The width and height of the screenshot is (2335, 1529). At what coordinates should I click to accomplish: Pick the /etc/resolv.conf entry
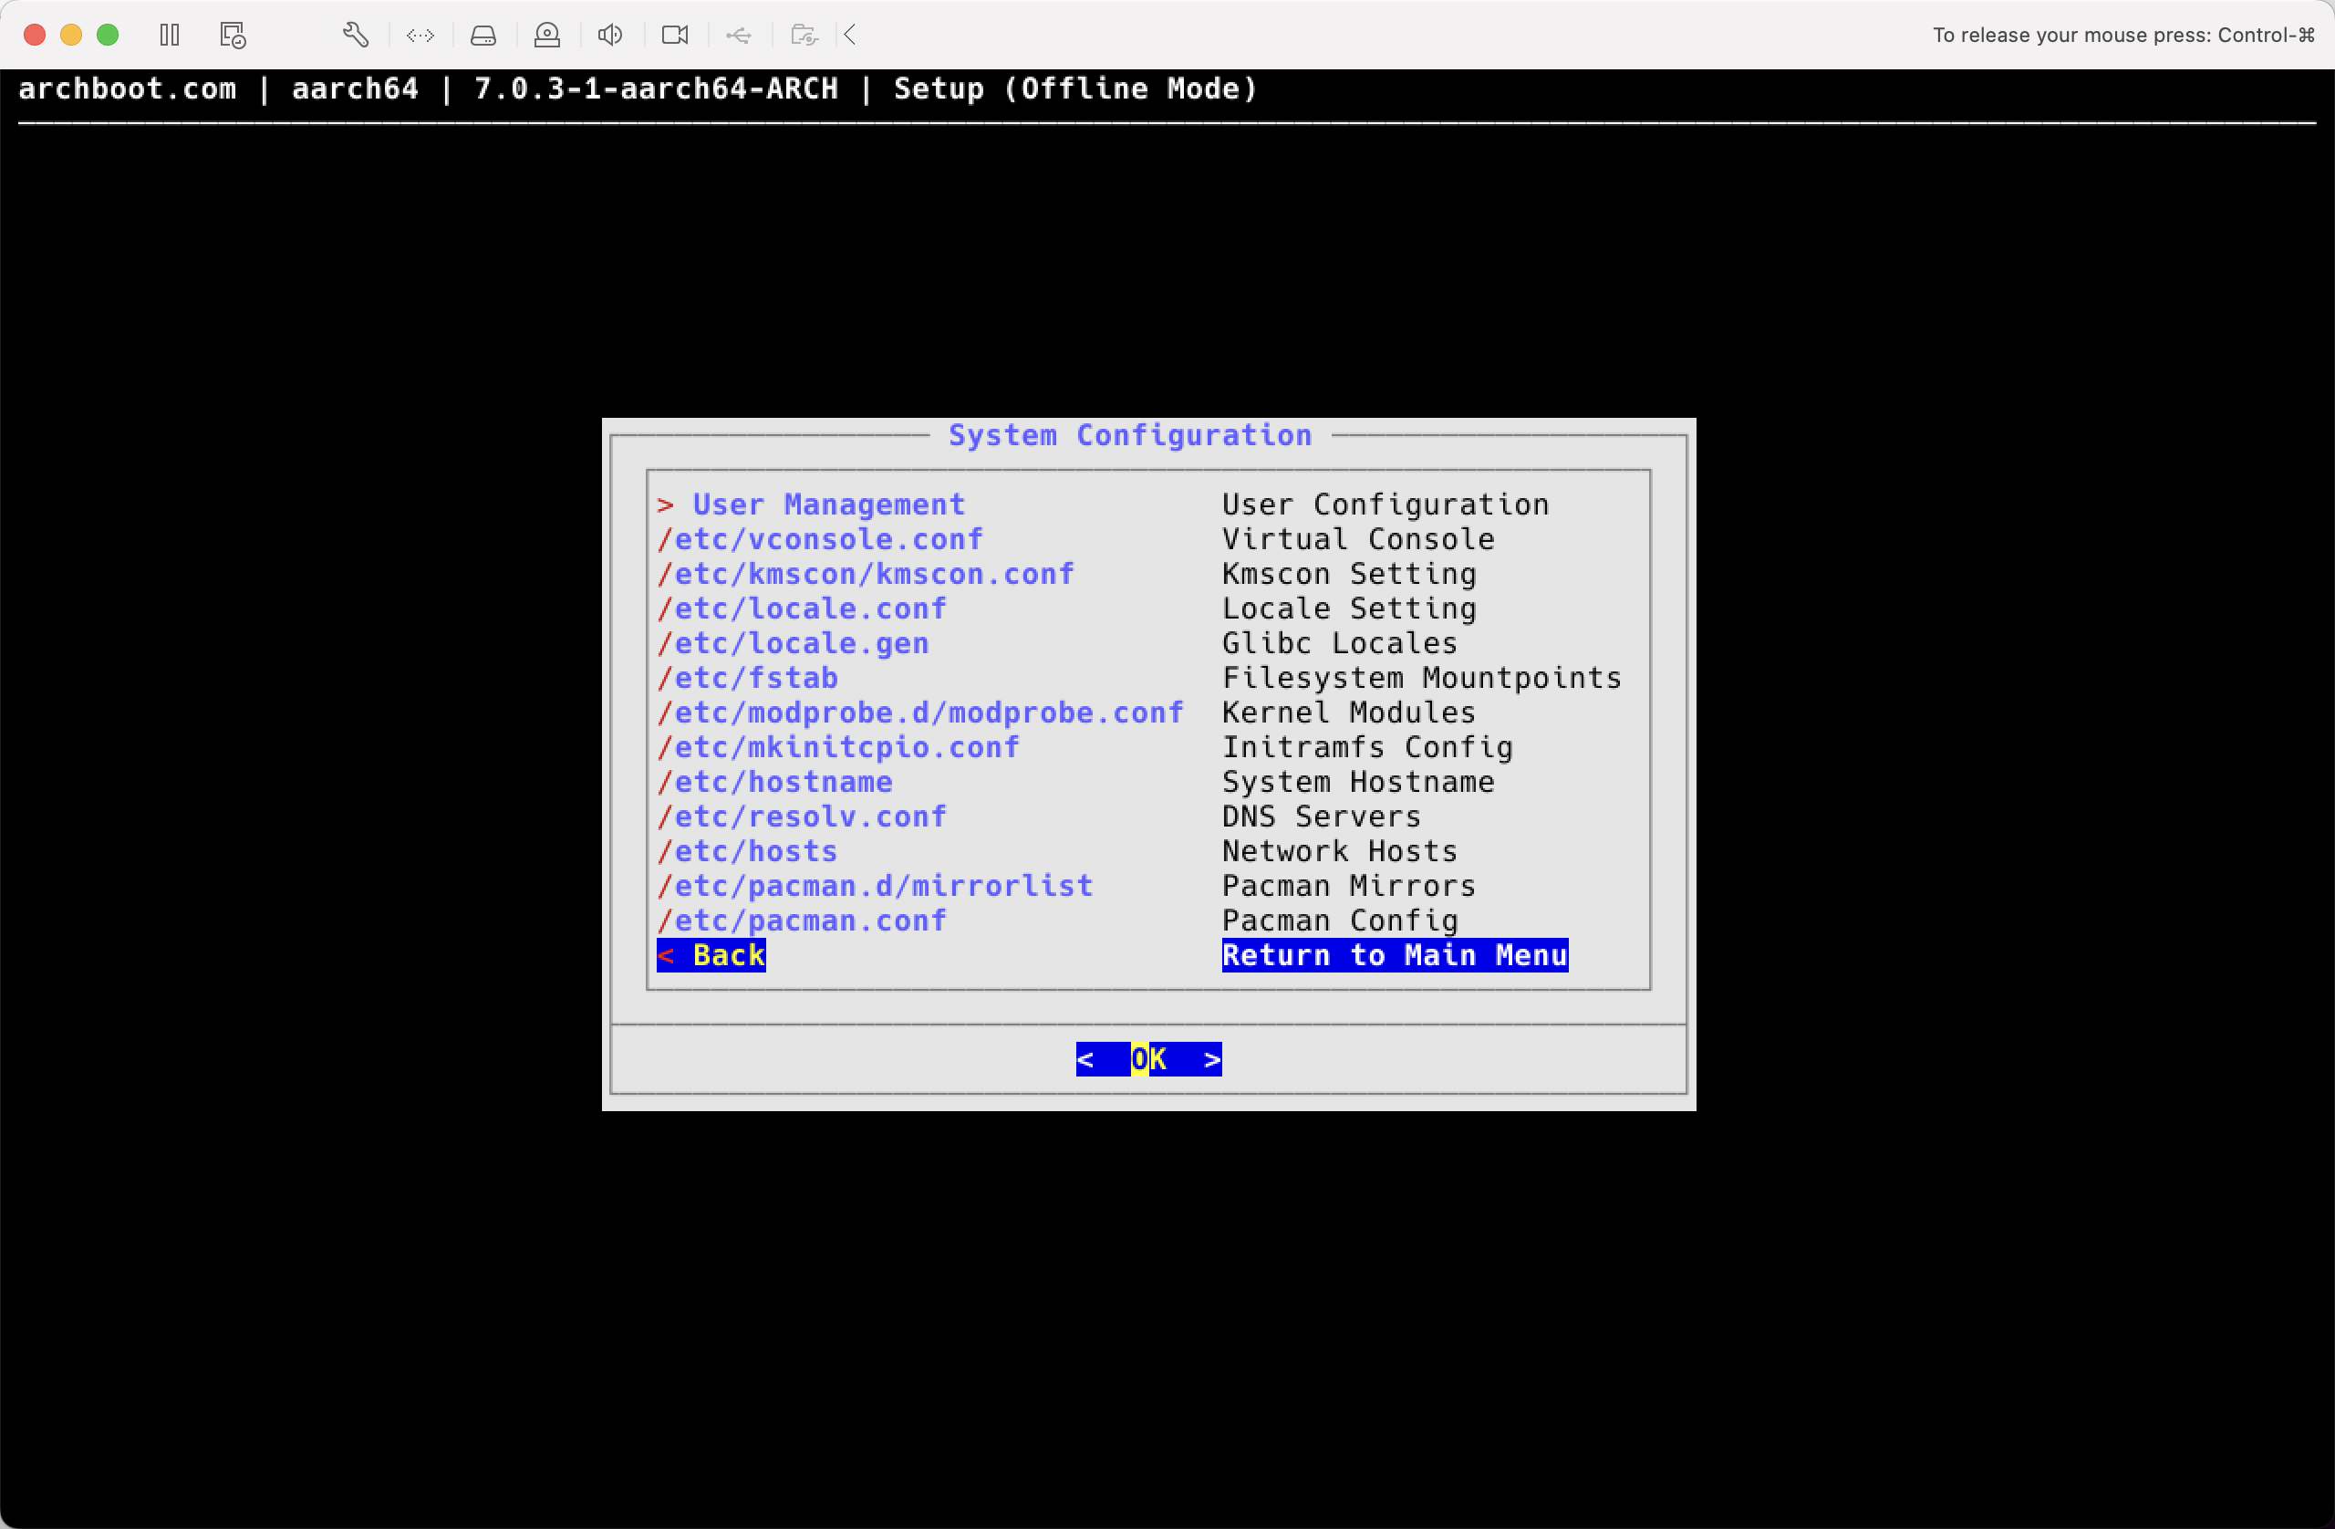pyautogui.click(x=1139, y=817)
